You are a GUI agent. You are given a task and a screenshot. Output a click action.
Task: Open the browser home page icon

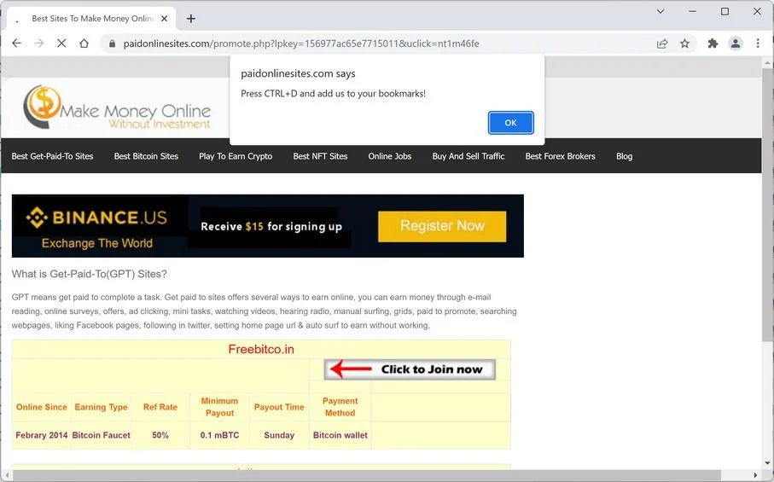point(84,44)
